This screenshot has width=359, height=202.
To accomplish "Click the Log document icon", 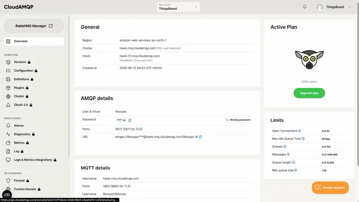I will 8,151.
